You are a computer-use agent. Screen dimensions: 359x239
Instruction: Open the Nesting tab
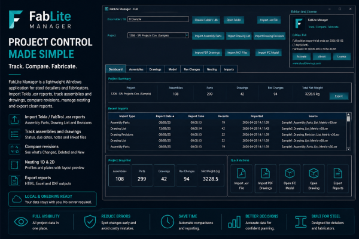[x=212, y=69]
